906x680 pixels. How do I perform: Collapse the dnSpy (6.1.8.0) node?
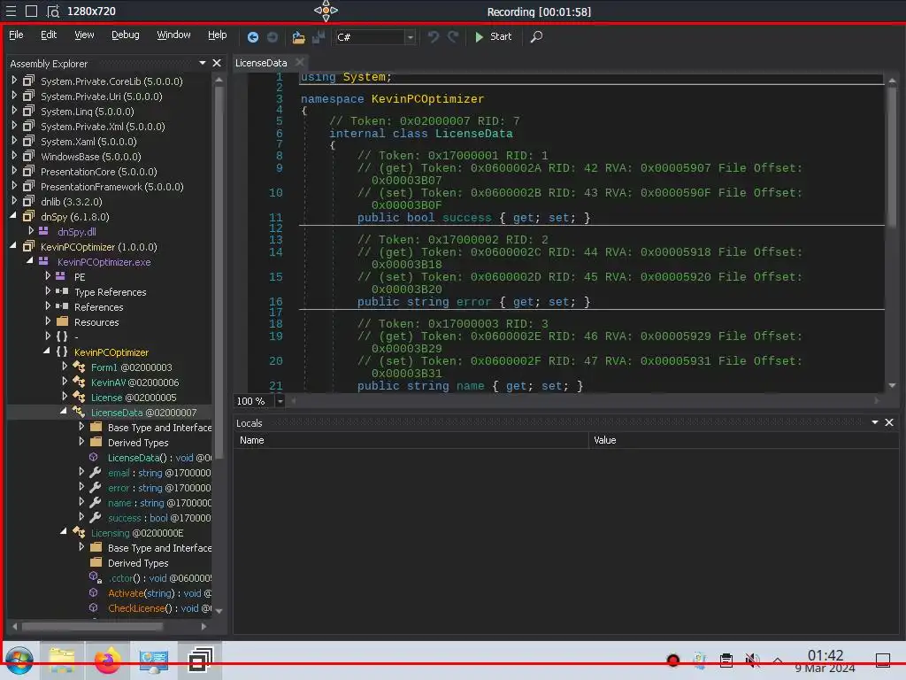tap(14, 216)
